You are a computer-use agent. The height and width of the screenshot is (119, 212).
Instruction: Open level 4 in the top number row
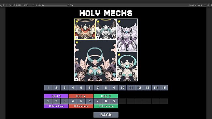[x=73, y=88]
